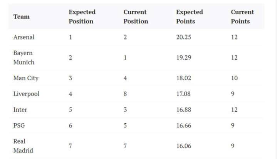The image size is (277, 159).
Task: Click the Liverpool team name
Action: [26, 94]
